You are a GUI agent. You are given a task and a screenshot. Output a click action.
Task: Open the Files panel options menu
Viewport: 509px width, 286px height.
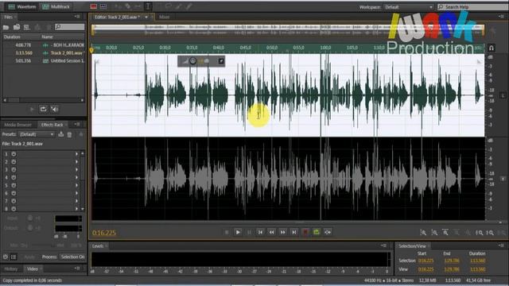(77, 17)
